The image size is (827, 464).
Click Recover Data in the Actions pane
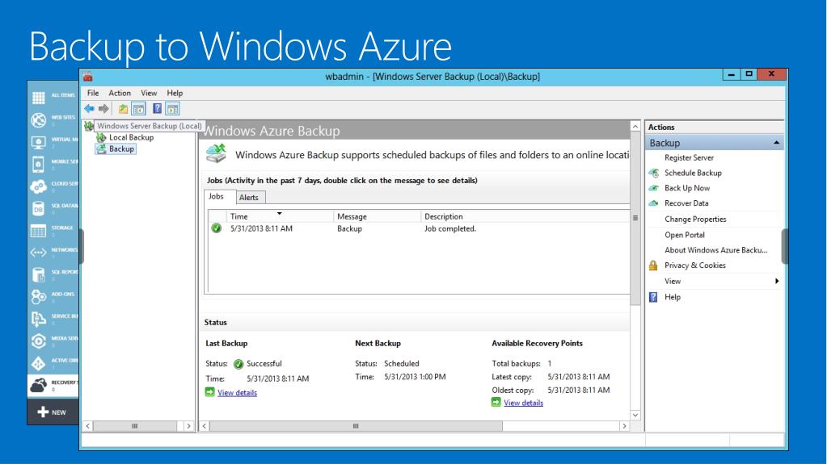tap(686, 203)
